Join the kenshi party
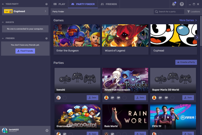This screenshot has height=135, width=202. [x=93, y=98]
